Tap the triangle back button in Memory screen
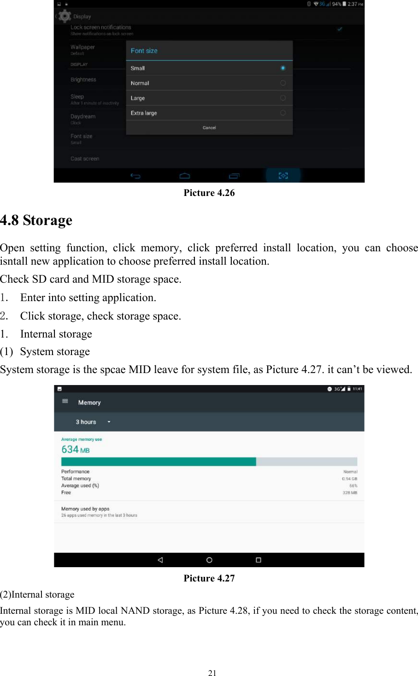 click(160, 560)
